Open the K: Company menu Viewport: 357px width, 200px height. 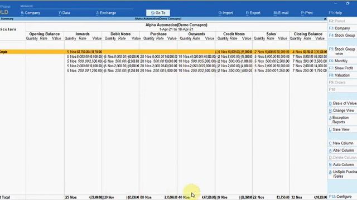(x=31, y=13)
